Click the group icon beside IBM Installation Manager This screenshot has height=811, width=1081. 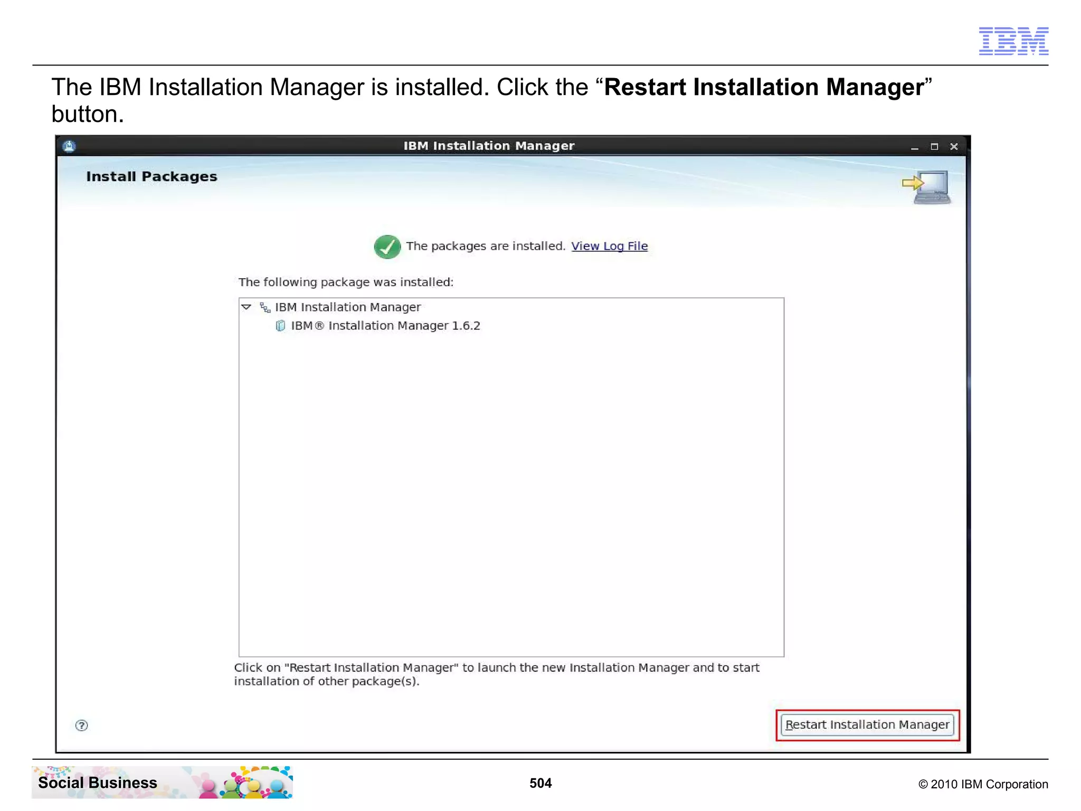click(265, 307)
